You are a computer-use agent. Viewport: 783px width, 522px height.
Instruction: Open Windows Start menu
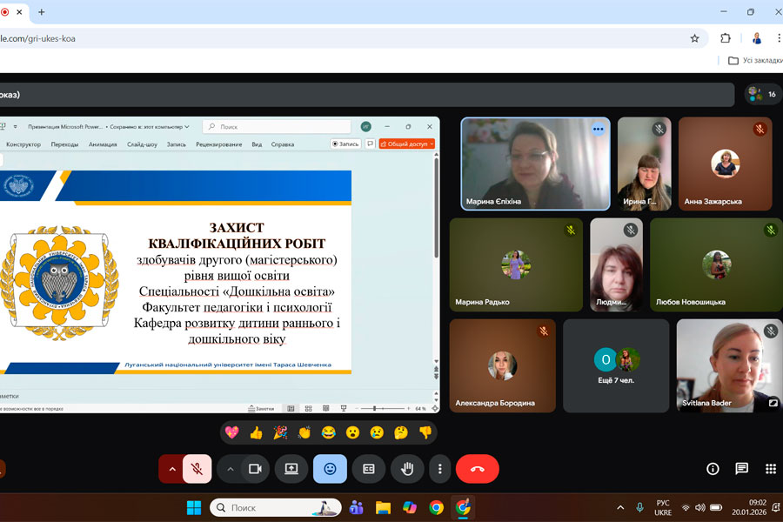click(x=194, y=507)
